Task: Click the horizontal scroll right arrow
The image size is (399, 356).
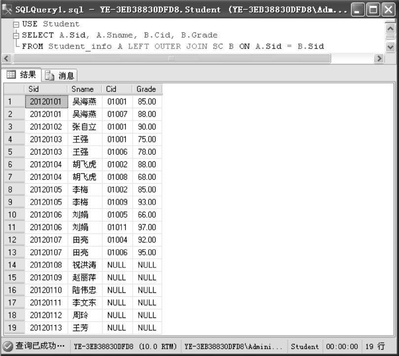Action: (x=379, y=59)
